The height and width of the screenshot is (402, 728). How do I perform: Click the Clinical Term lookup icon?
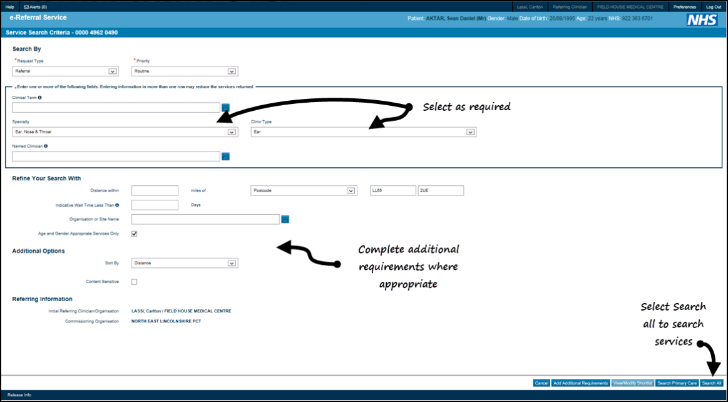coord(226,108)
